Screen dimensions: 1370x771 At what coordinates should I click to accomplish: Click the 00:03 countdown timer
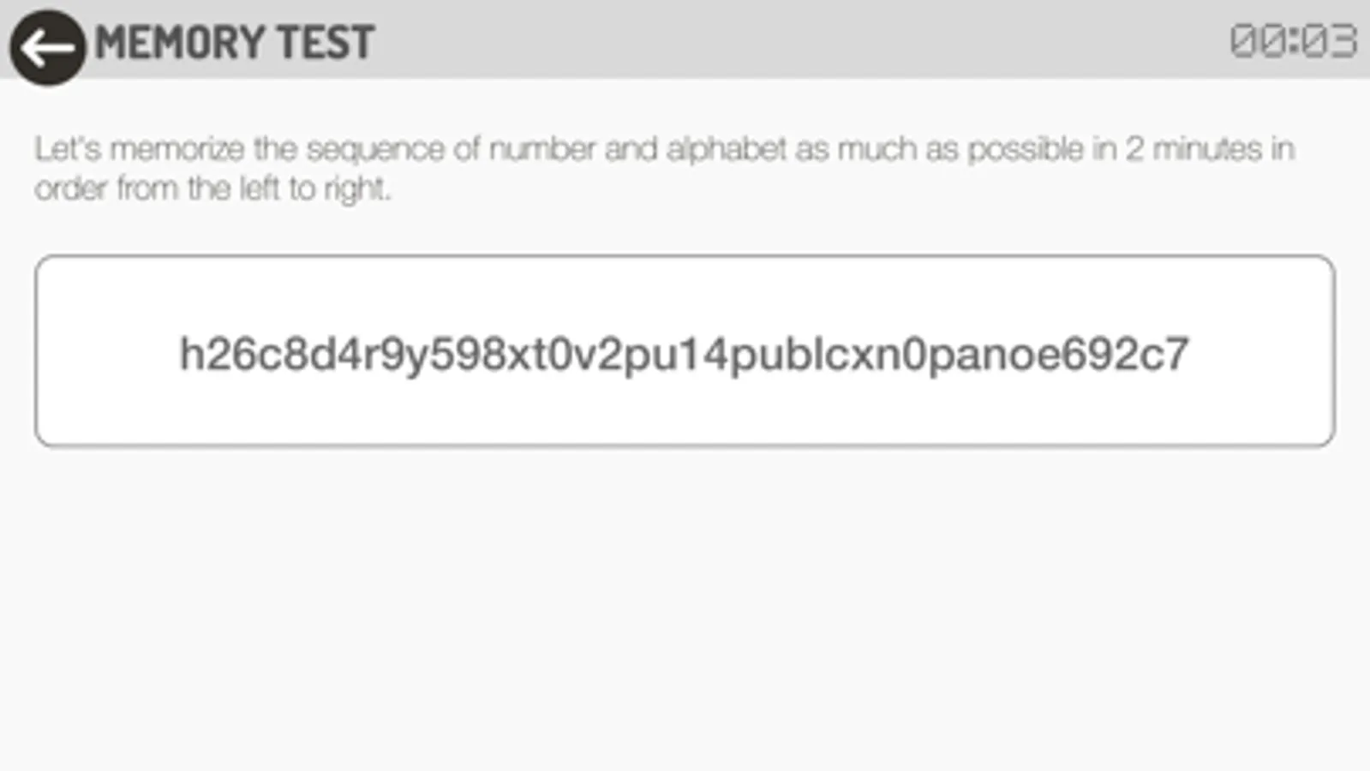pyautogui.click(x=1293, y=41)
